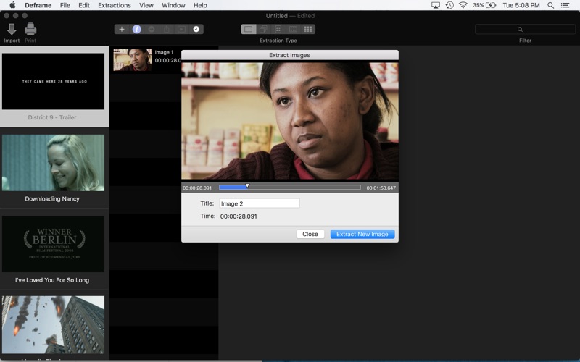This screenshot has height=362, width=580.
Task: Select stacked images extraction type
Action: click(x=263, y=29)
